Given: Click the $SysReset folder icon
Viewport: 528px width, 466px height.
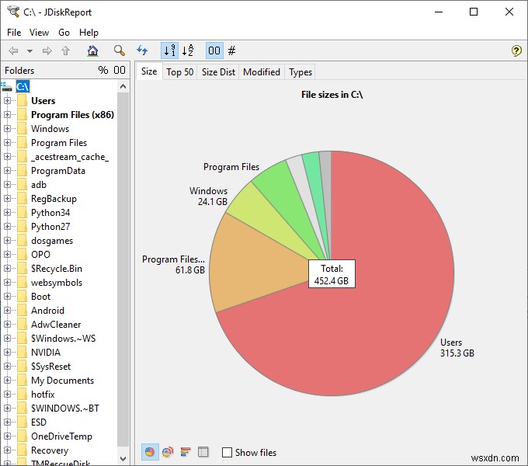Looking at the screenshot, I should (x=22, y=367).
